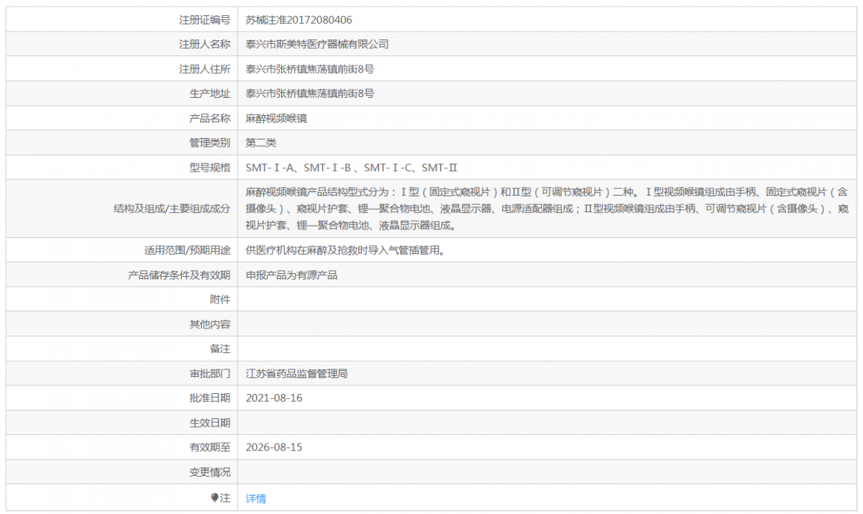Select expiry date 2026-08-15
Screen dimensions: 863x514
coord(274,447)
